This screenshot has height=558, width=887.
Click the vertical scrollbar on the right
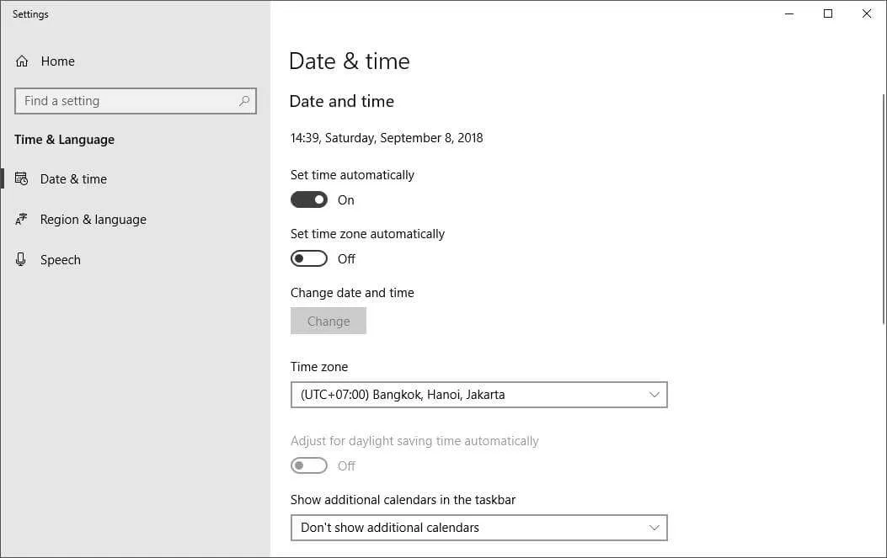tap(883, 210)
